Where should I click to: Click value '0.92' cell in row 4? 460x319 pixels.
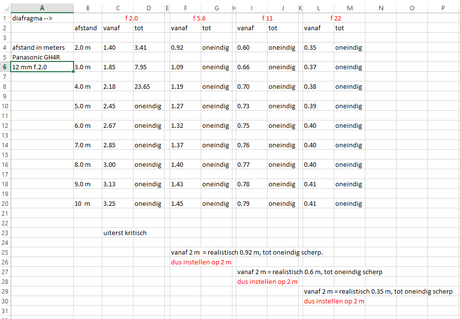click(185, 47)
